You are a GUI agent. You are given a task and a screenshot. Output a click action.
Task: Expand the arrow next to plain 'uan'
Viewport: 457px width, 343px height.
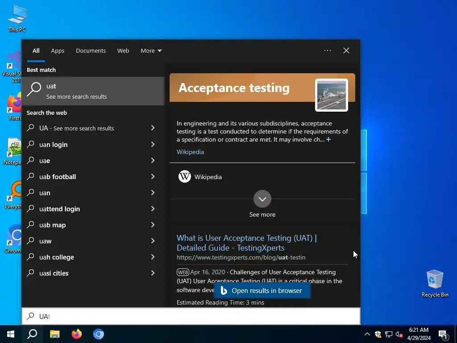click(x=153, y=192)
